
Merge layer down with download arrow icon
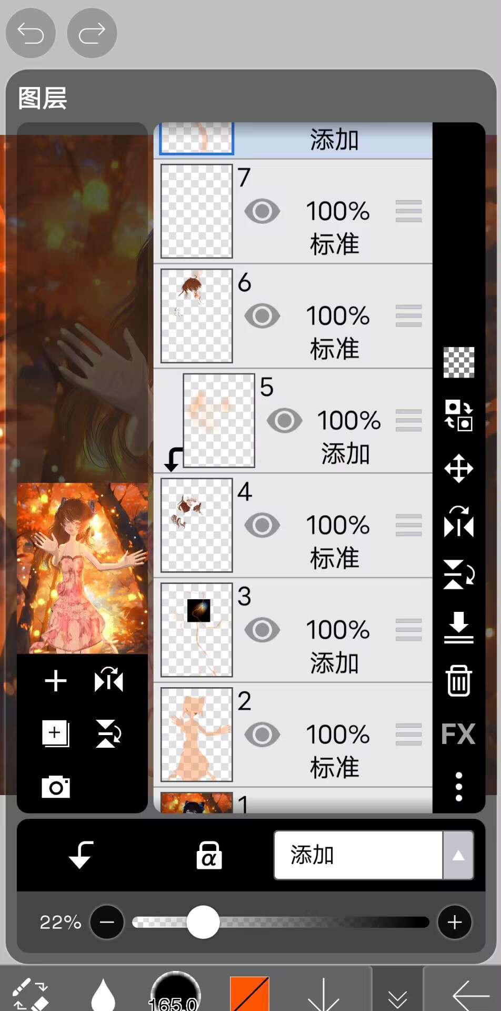point(458,627)
